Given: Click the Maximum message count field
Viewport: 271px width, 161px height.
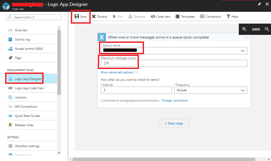Looking at the screenshot, I should tap(174, 63).
